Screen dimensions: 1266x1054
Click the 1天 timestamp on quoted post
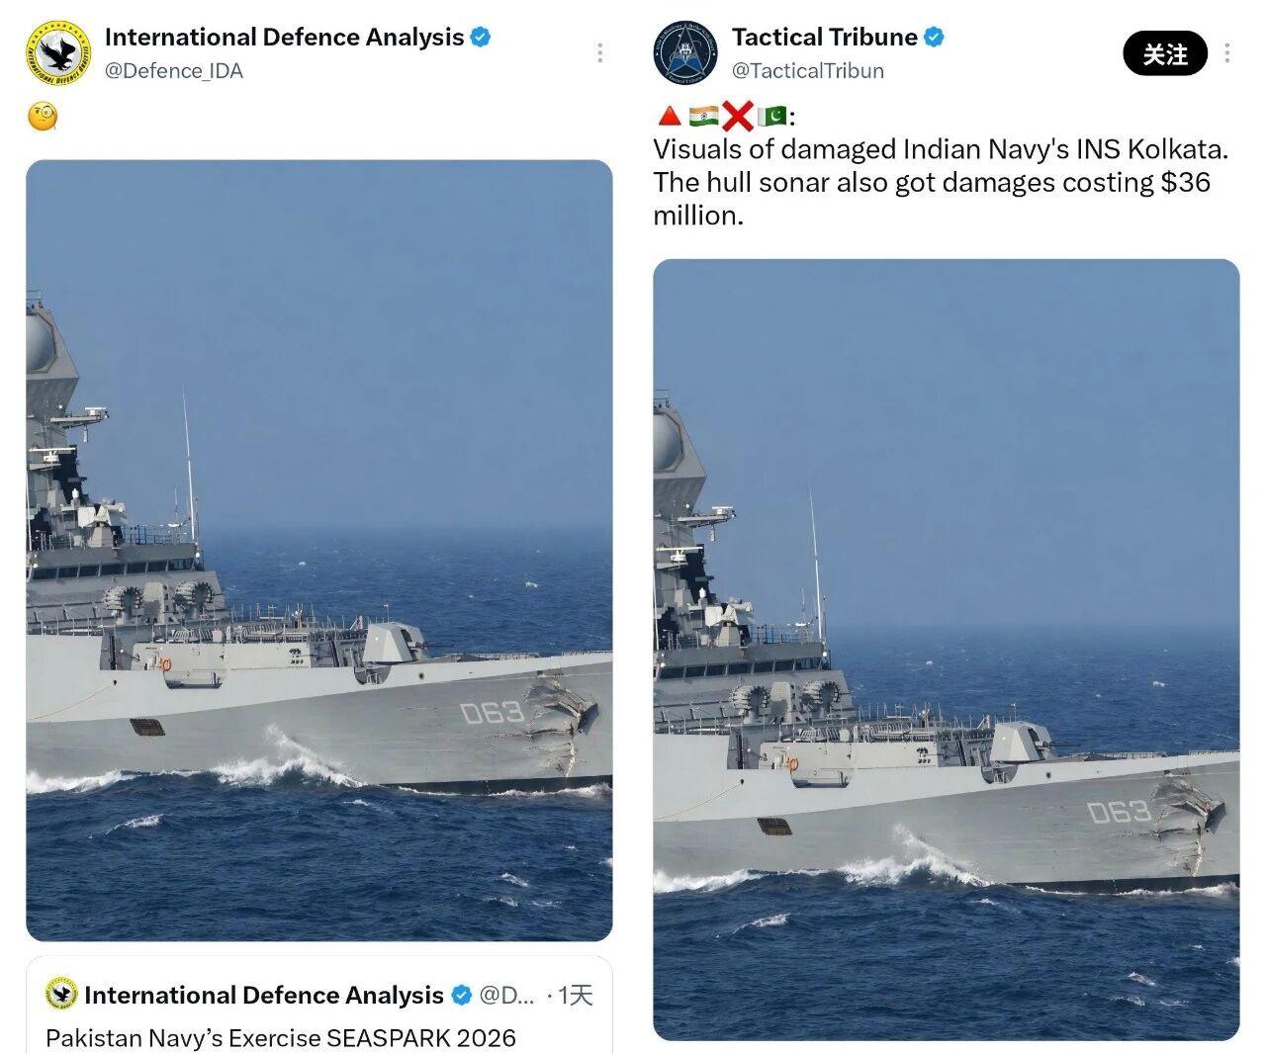pyautogui.click(x=576, y=995)
